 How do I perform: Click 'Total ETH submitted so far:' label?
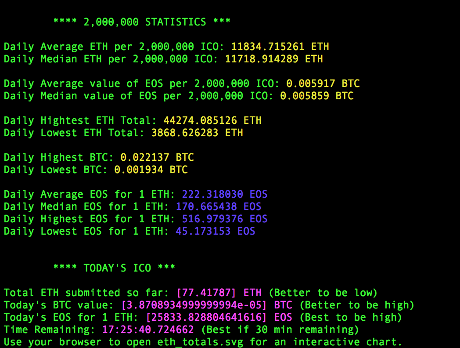(86, 293)
